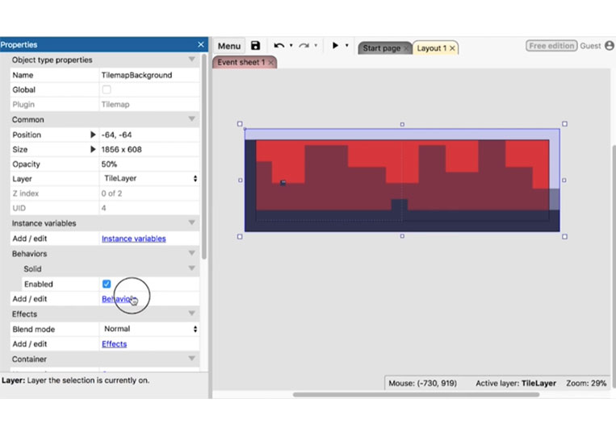The image size is (616, 436).
Task: Click the bottom-right resize handle of tilemap
Action: click(x=564, y=236)
